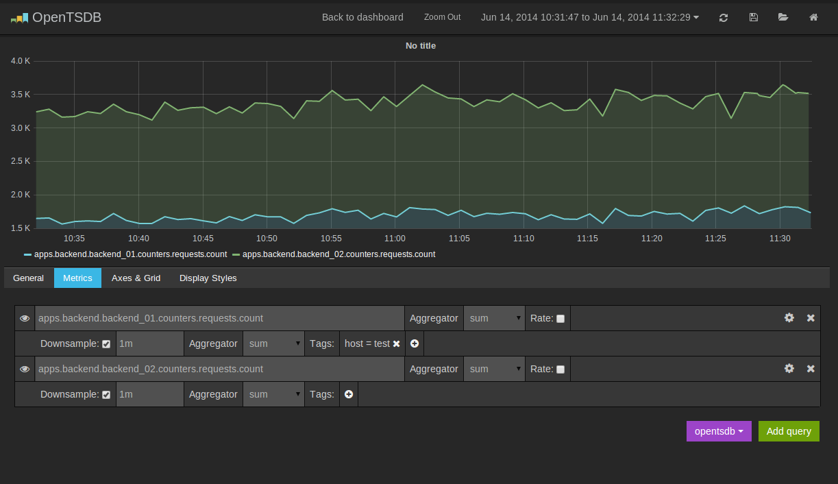Remove the backend_02 query with its X icon
The width and height of the screenshot is (838, 484).
coord(811,369)
